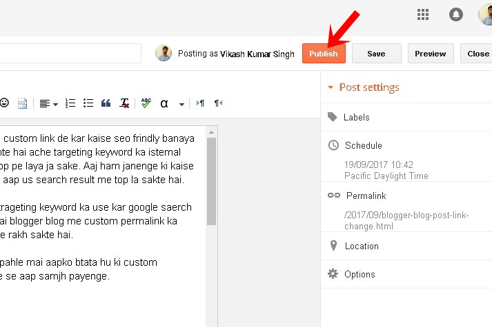Apply bullet list formatting
Screen dimensions: 492x327
coord(88,103)
